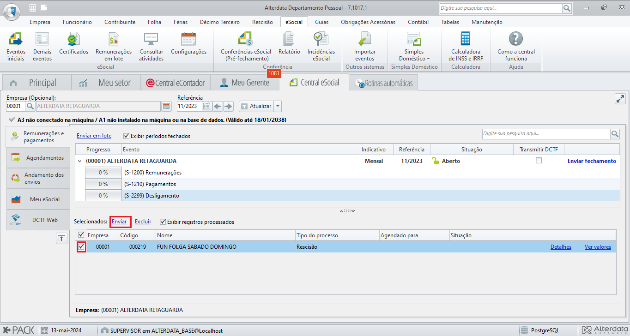The height and width of the screenshot is (336, 630).
Task: Click the Excluir link
Action: 143,222
